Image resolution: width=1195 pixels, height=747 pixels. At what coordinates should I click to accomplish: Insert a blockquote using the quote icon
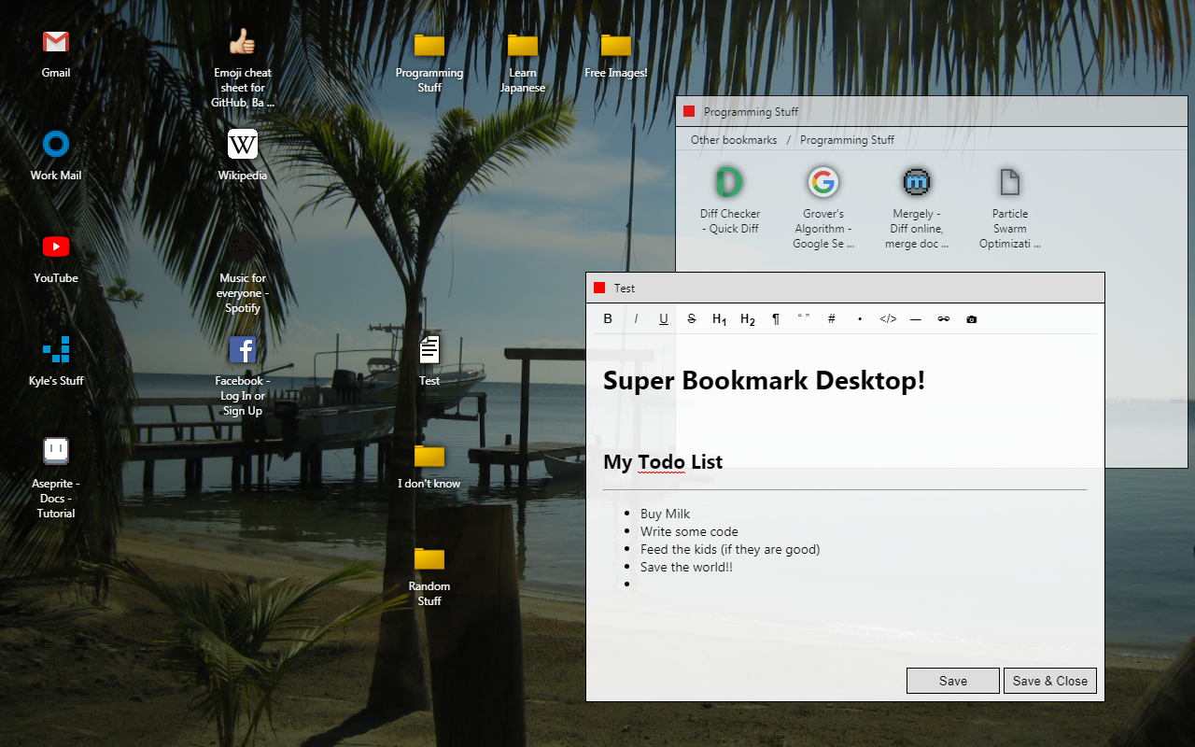pos(803,318)
